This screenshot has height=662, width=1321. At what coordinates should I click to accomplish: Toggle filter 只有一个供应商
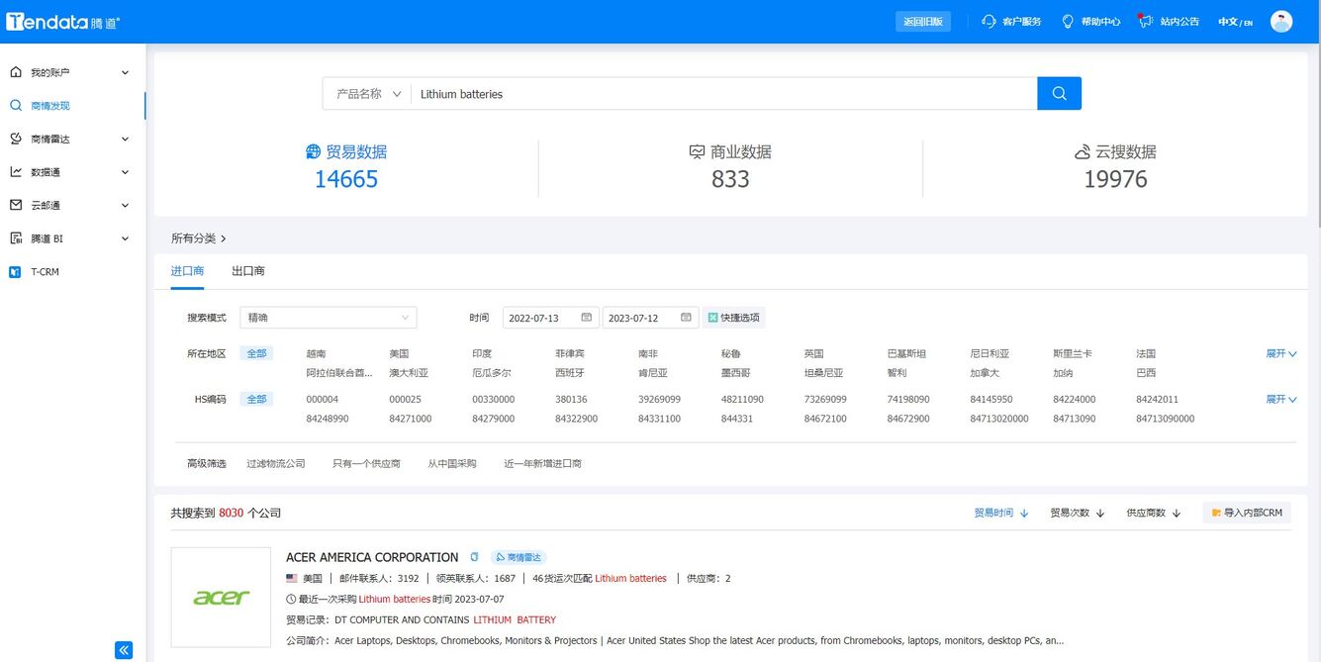pyautogui.click(x=366, y=463)
